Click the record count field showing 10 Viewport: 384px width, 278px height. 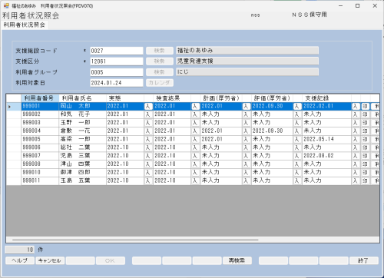tap(20, 250)
